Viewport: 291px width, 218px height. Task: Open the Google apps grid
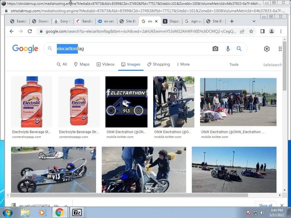(280, 49)
